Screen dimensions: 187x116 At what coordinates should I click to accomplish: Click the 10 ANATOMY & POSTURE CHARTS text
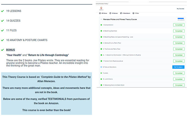[x=27, y=40]
